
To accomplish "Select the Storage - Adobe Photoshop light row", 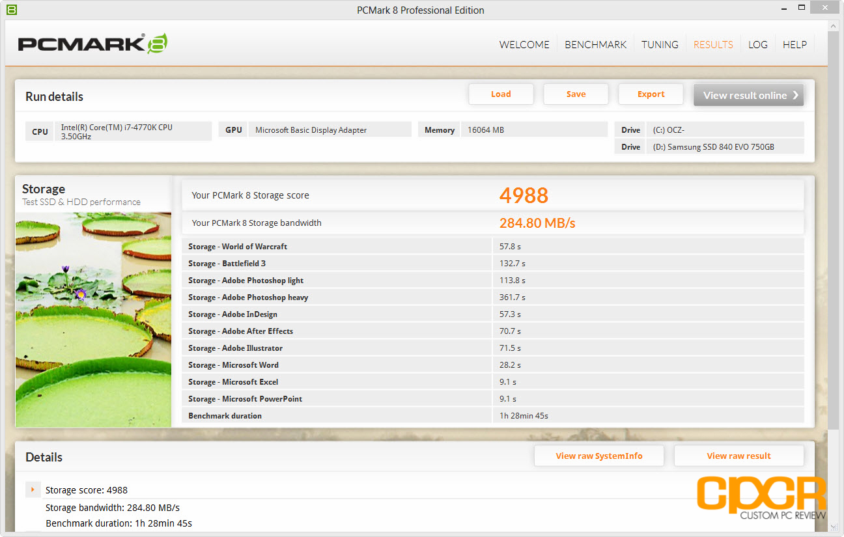I will coord(493,280).
